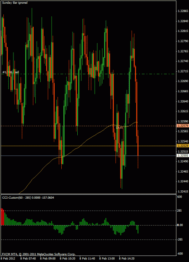Click the 1.32790 price axis label
The width and height of the screenshot is (189, 262).
pos(183,41)
